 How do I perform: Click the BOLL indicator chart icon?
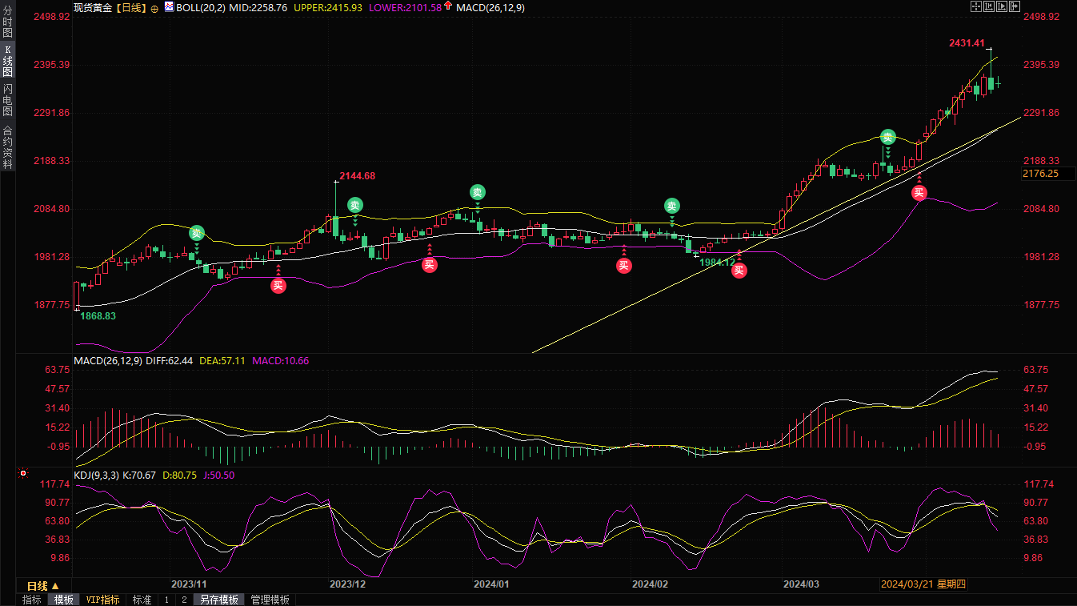coord(169,6)
